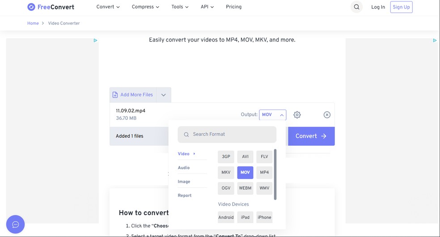
Task: Choose the FLV output format
Action: click(x=264, y=157)
